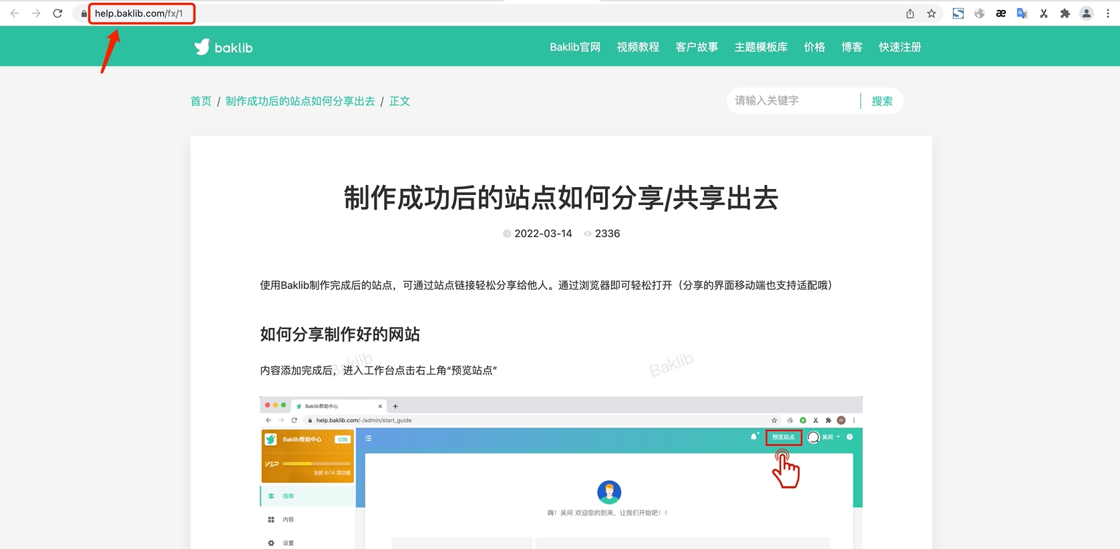Open the 价格 nav item
The image size is (1120, 549).
(814, 47)
